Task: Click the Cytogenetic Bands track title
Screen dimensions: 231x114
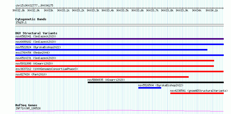Action: click(31, 19)
